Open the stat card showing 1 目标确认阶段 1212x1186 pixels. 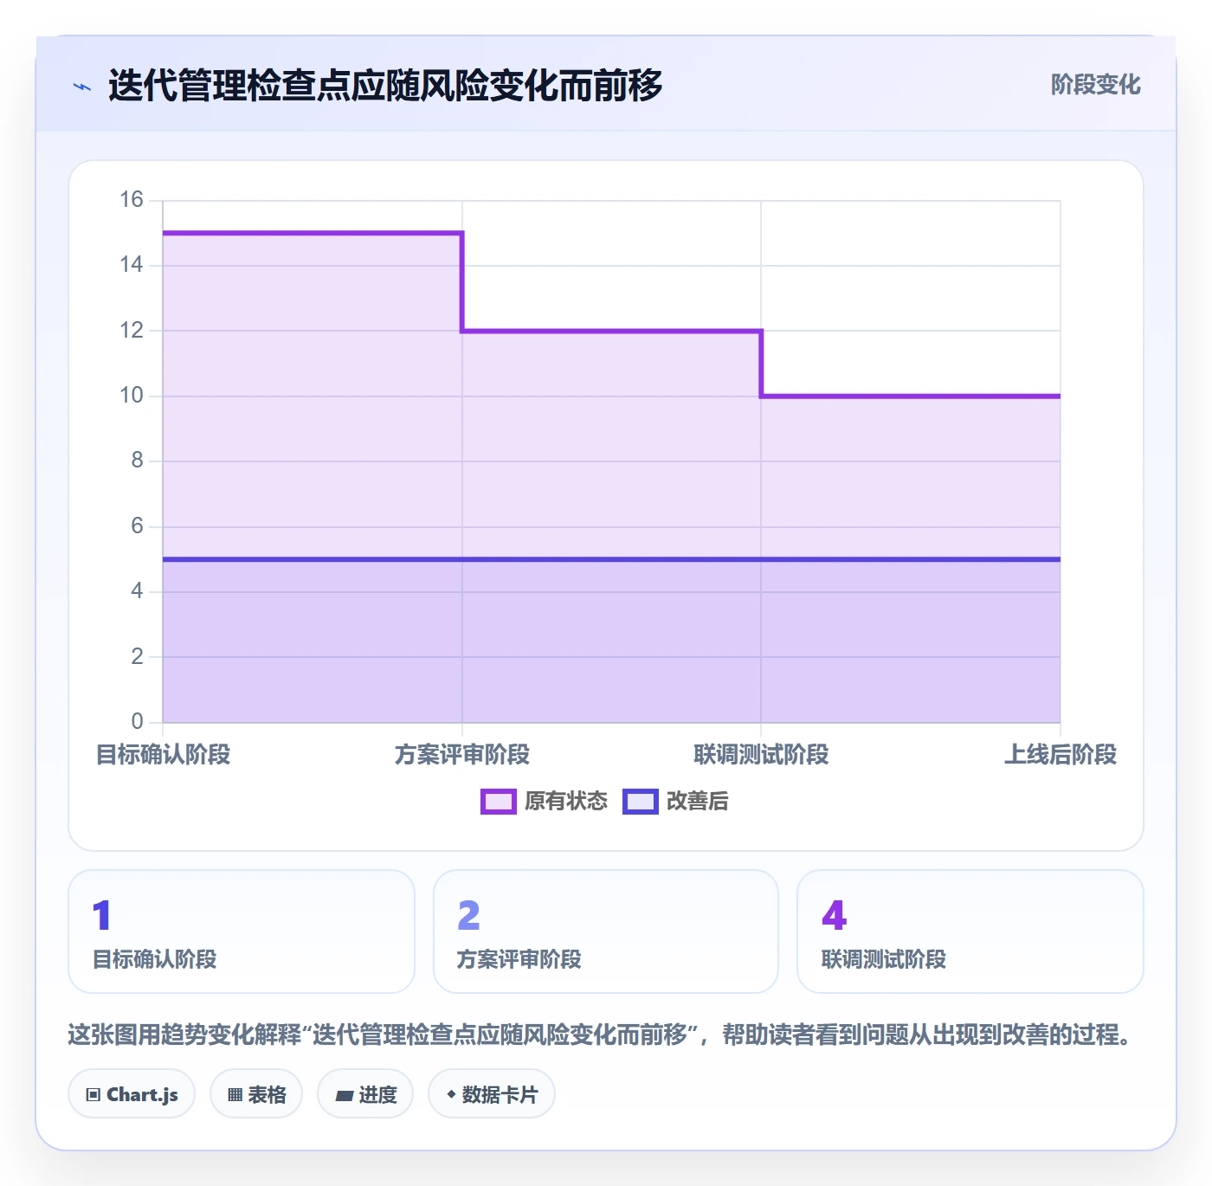tap(242, 931)
